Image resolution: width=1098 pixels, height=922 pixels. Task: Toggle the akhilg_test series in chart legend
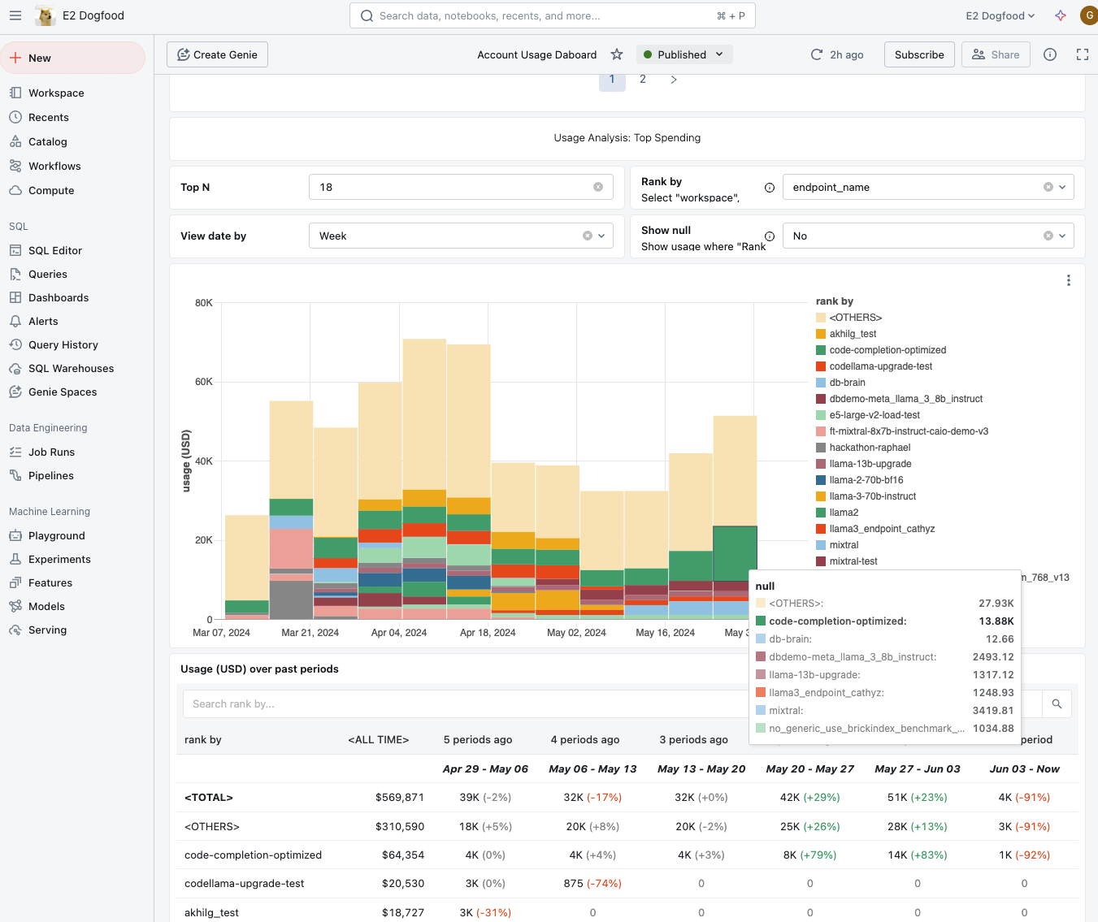(x=853, y=334)
